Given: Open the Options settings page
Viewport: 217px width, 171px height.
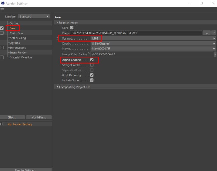Looking at the screenshot, I should 15,43.
